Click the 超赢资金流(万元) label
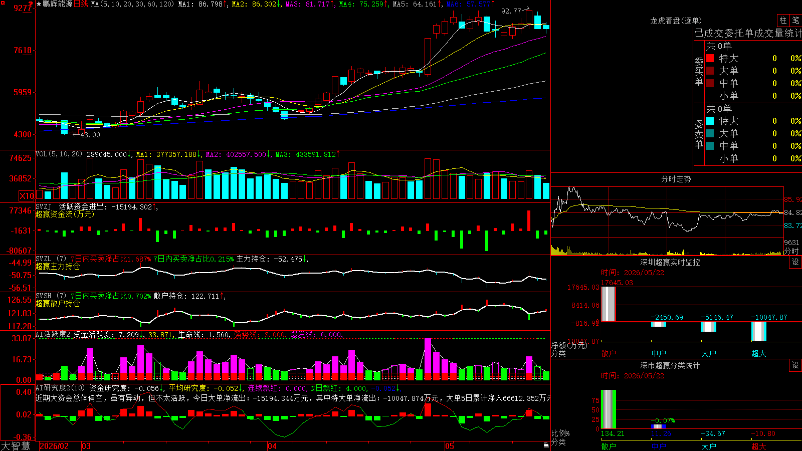This screenshot has height=451, width=802. pyautogui.click(x=65, y=214)
